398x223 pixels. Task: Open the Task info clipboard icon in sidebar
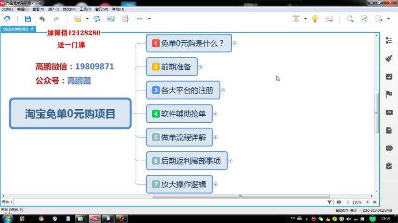click(x=389, y=166)
